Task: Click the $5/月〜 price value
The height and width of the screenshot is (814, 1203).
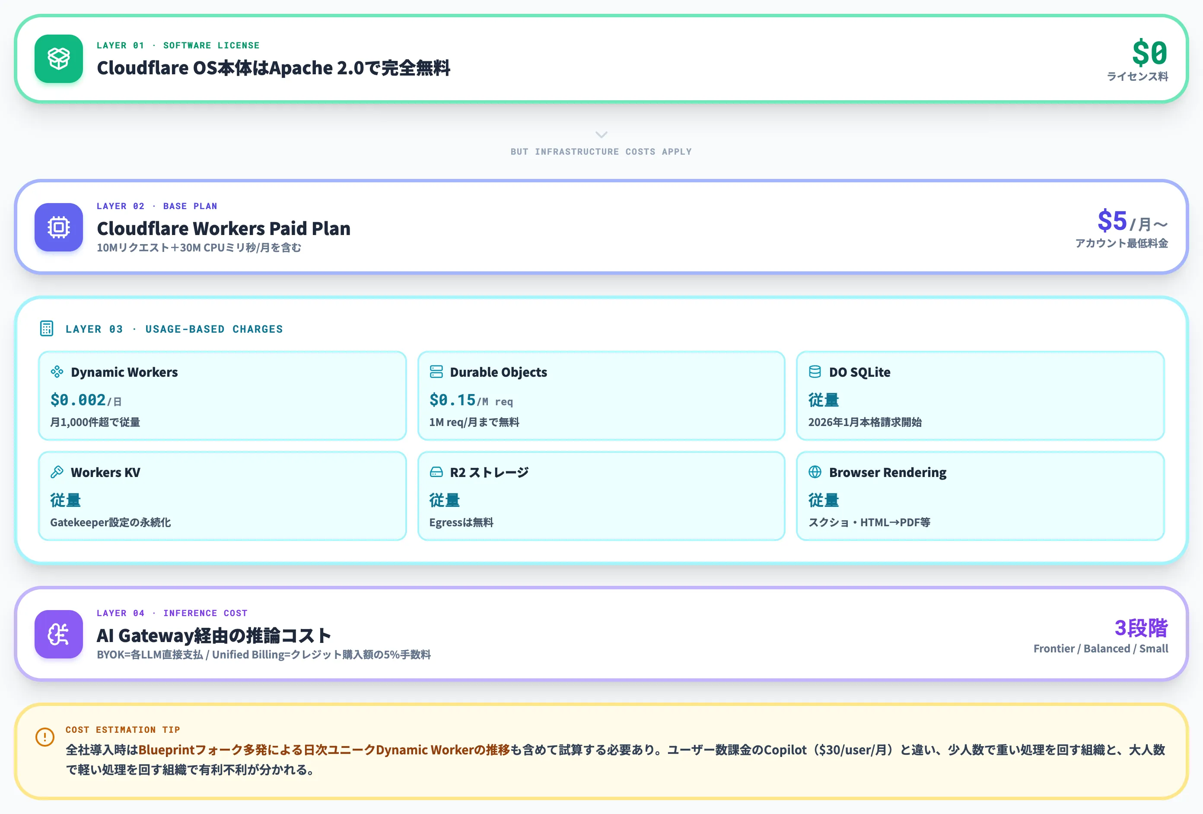Action: click(1133, 222)
